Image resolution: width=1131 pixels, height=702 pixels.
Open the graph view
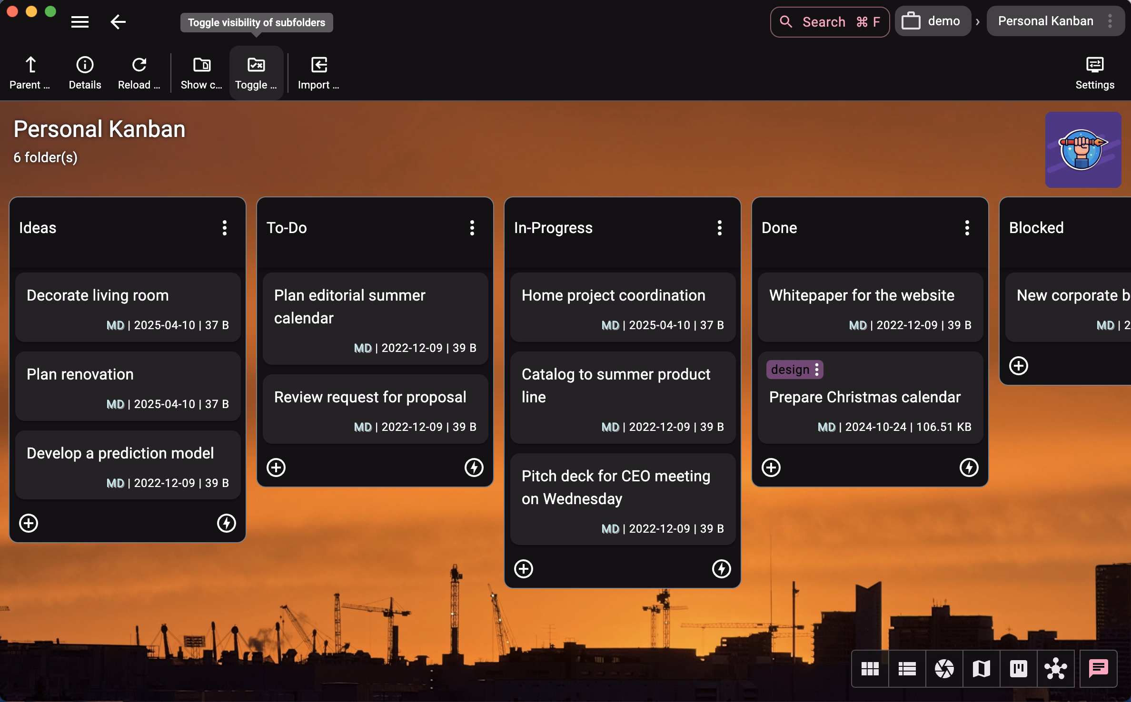(1055, 669)
